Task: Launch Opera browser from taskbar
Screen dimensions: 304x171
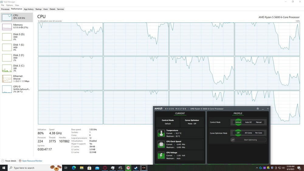Action: (x=105, y=168)
